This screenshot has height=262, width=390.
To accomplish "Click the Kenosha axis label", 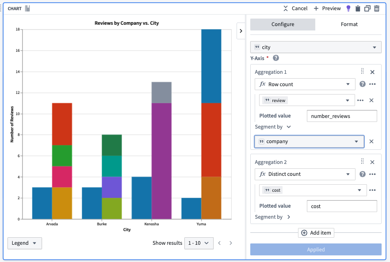I will coord(152,224).
